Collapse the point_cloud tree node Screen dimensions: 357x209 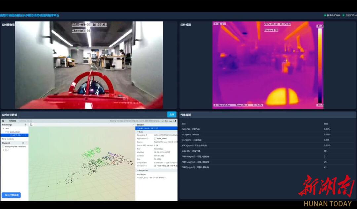point(6,132)
